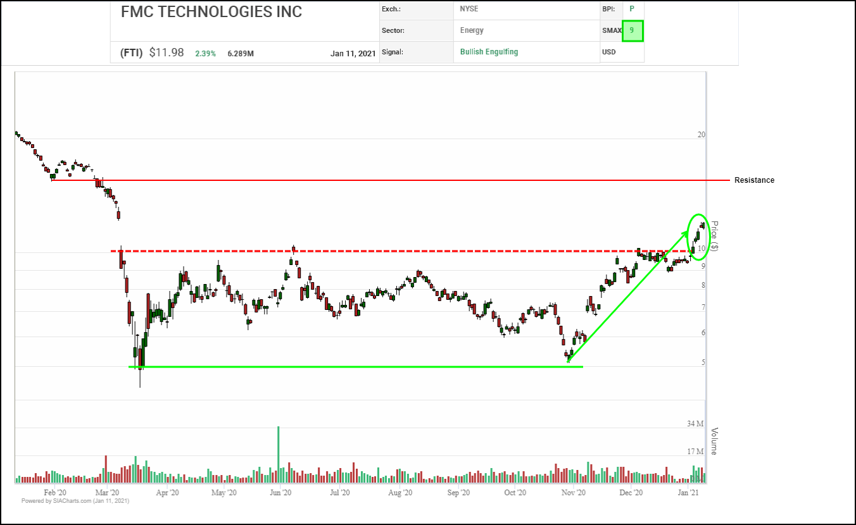Click the NYSE exchange value

(469, 9)
